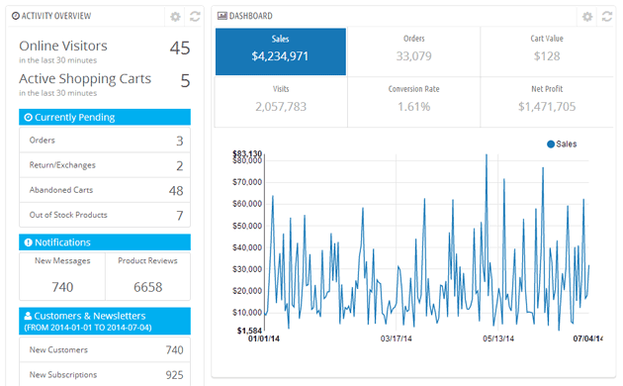Screen dimensions: 623x386
Task: Select the Sales metric tab
Action: pyautogui.click(x=281, y=51)
